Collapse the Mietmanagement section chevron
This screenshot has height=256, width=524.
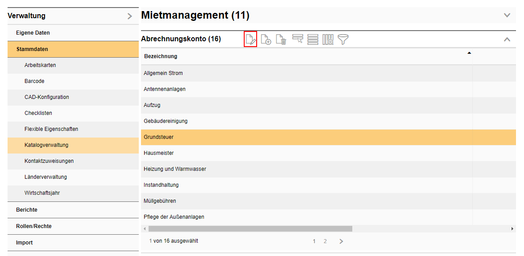click(507, 15)
